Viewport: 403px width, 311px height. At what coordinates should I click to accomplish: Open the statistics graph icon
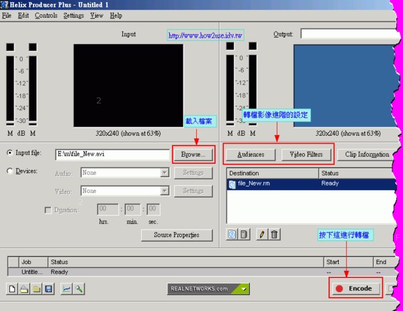(x=67, y=289)
